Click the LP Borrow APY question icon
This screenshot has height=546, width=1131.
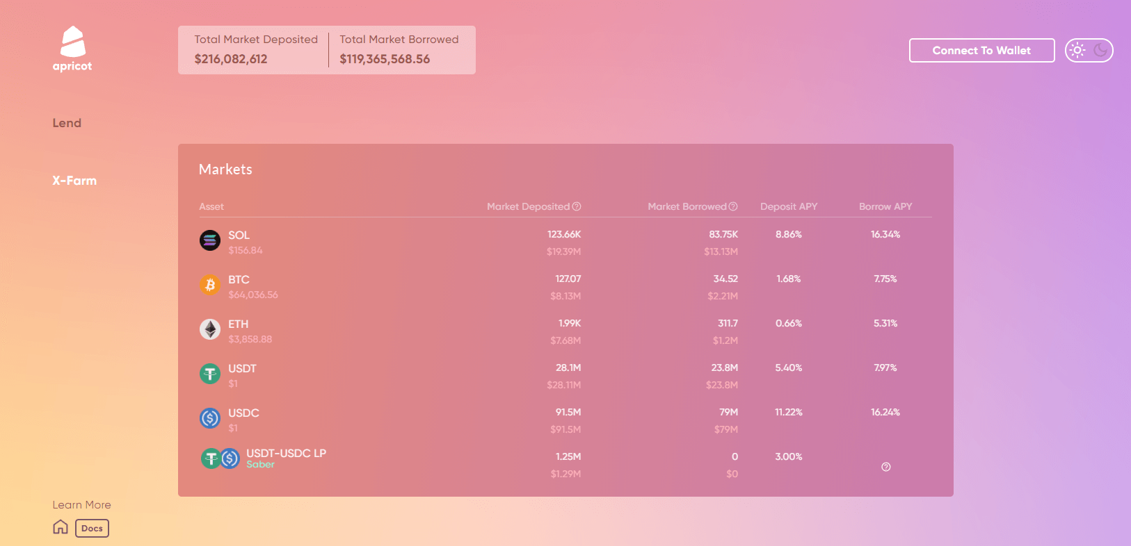pos(885,467)
